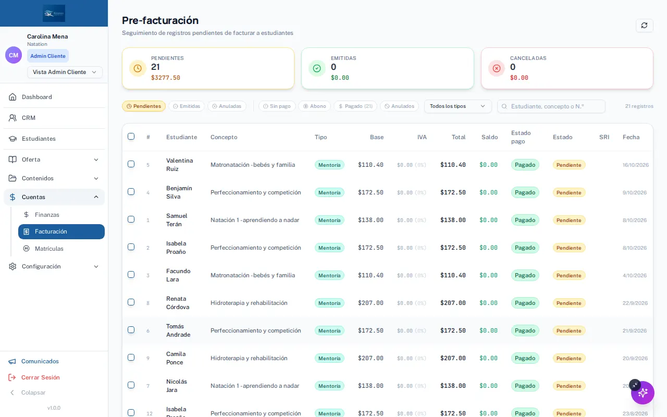Click the Admin Cliente role badge
This screenshot has height=417, width=667.
[48, 56]
